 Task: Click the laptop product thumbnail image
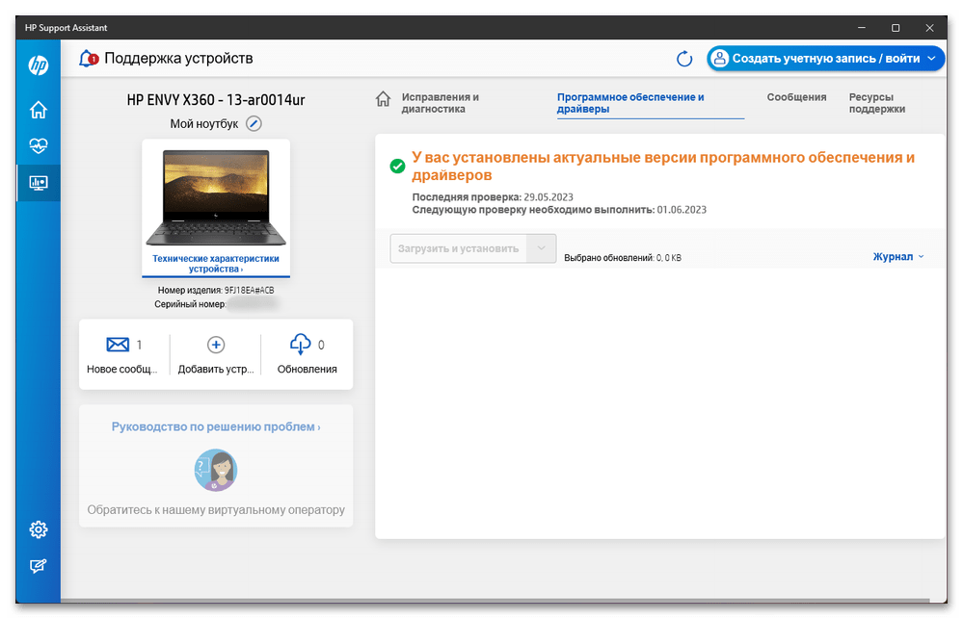[216, 197]
